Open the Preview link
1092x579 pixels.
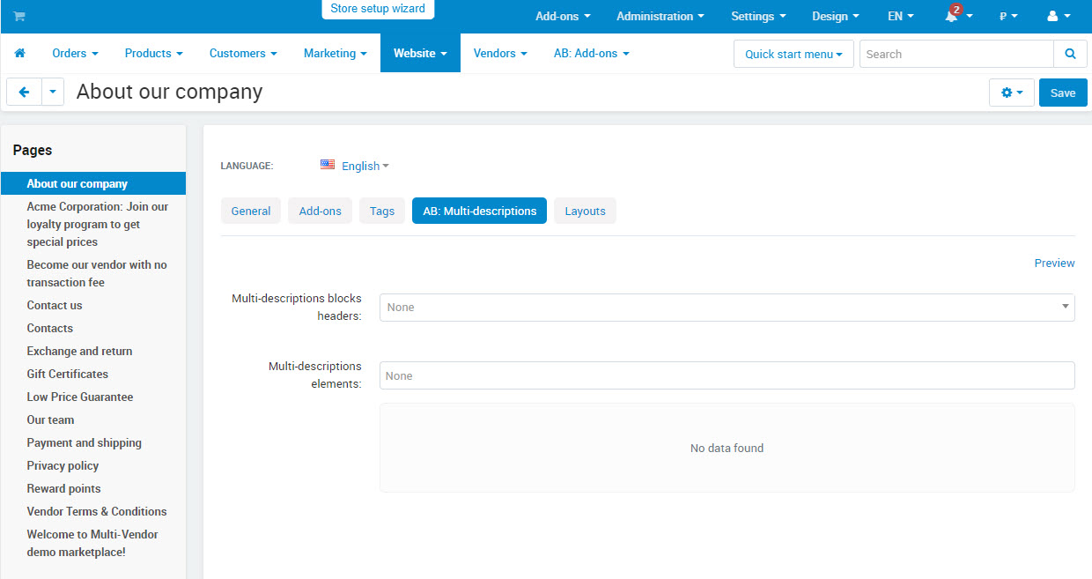click(x=1054, y=263)
